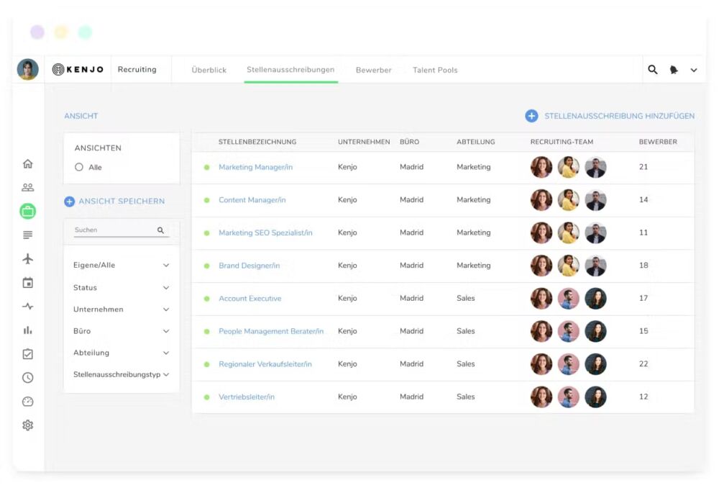The height and width of the screenshot is (488, 719).
Task: Open the calendar icon in sidebar
Action: pos(28,283)
